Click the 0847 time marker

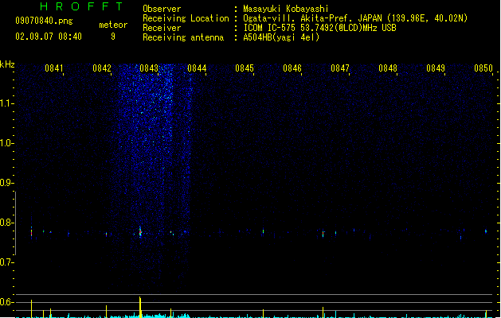coord(340,68)
